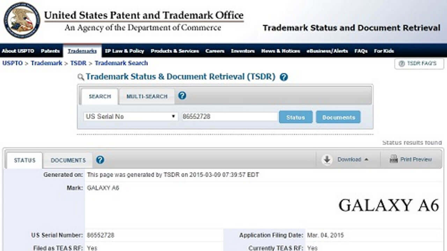Follow the Trademark Search breadcrumb link
447x251 pixels.
point(121,63)
